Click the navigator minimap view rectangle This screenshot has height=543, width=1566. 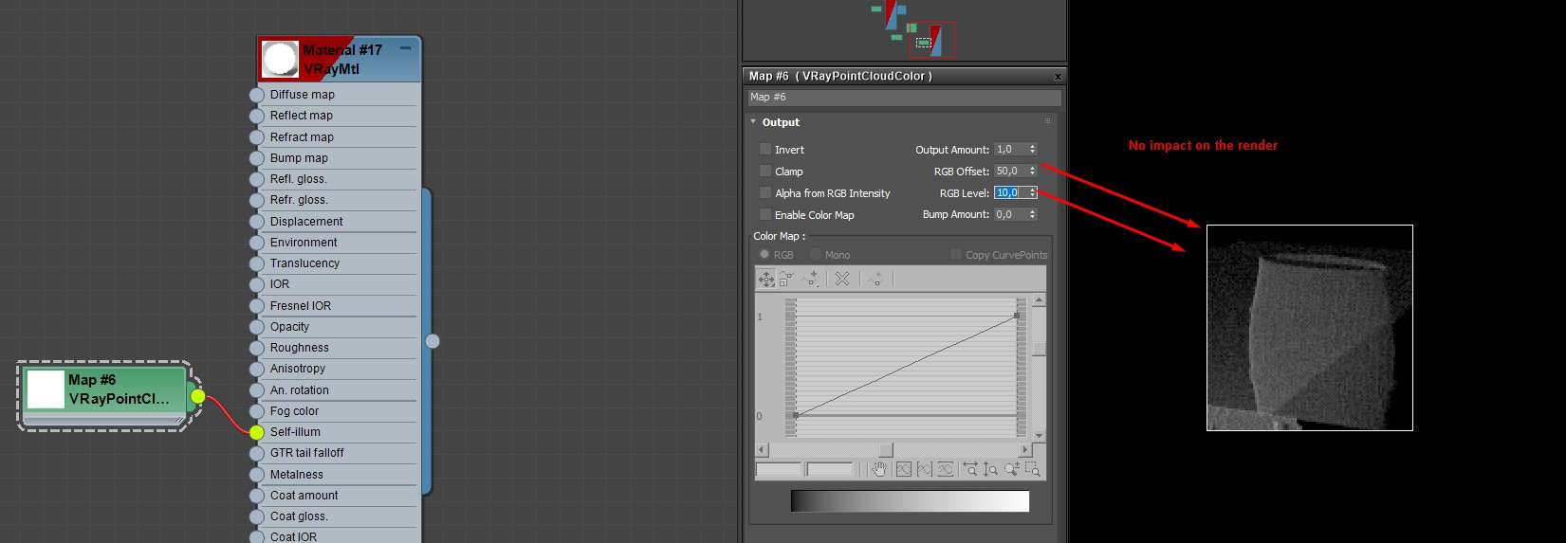tap(932, 40)
